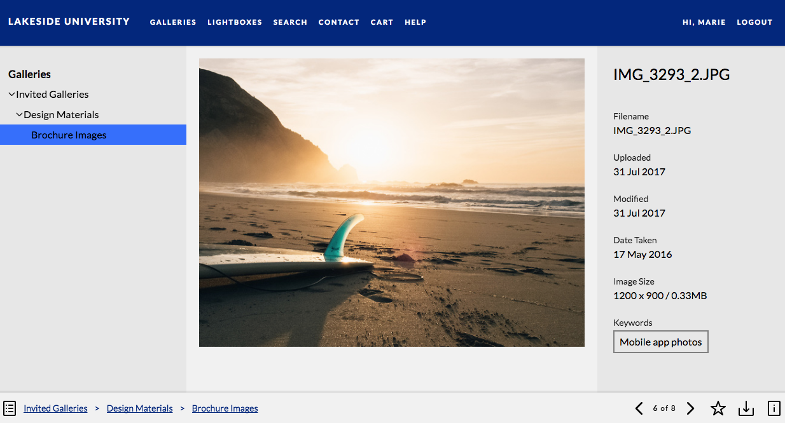Screen dimensions: 785x423
Task: Collapse the Design Materials tree node
Action: (x=19, y=114)
